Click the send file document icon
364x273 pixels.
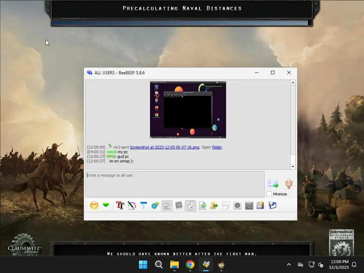coord(202,205)
